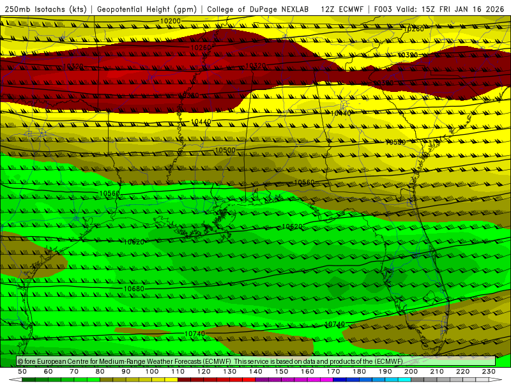Click the 50 kt color scale label

tap(22, 372)
